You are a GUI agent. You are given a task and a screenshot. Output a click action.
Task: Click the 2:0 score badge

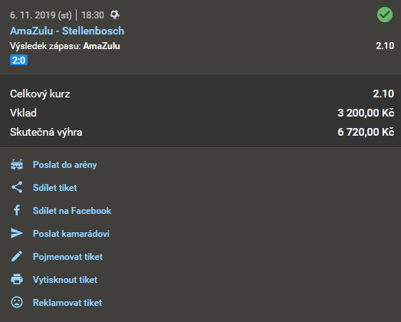tap(18, 61)
